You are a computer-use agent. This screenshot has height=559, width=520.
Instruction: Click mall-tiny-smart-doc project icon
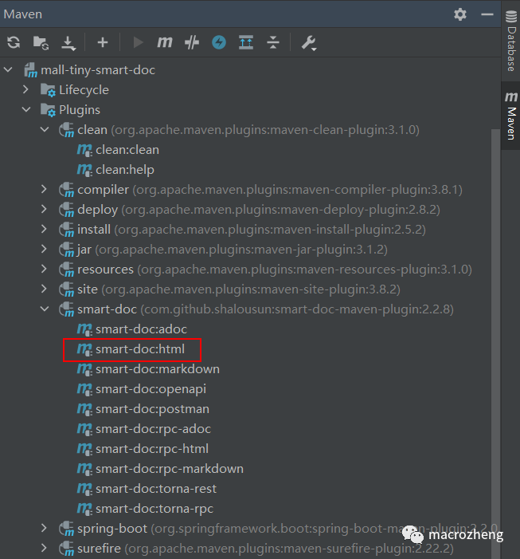[x=30, y=70]
